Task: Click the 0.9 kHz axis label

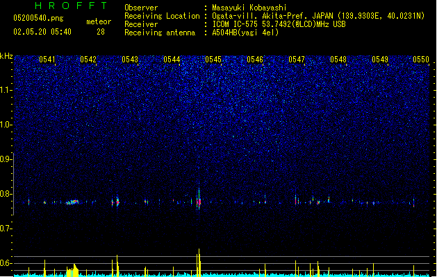Action: (x=6, y=159)
